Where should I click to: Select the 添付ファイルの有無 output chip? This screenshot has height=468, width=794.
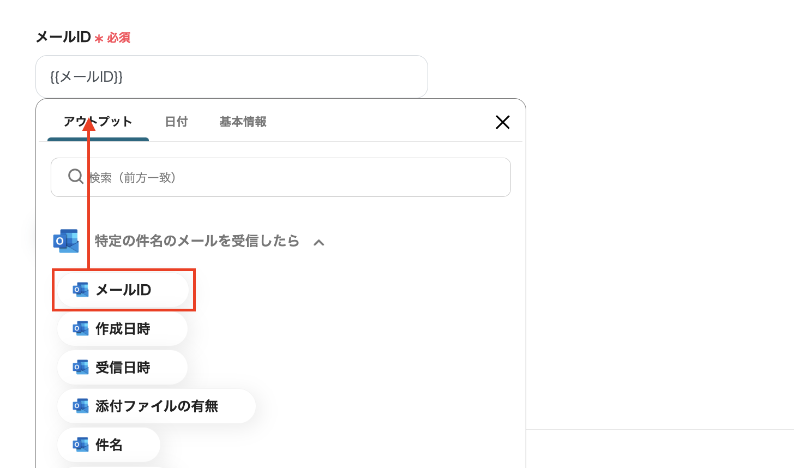coord(157,406)
